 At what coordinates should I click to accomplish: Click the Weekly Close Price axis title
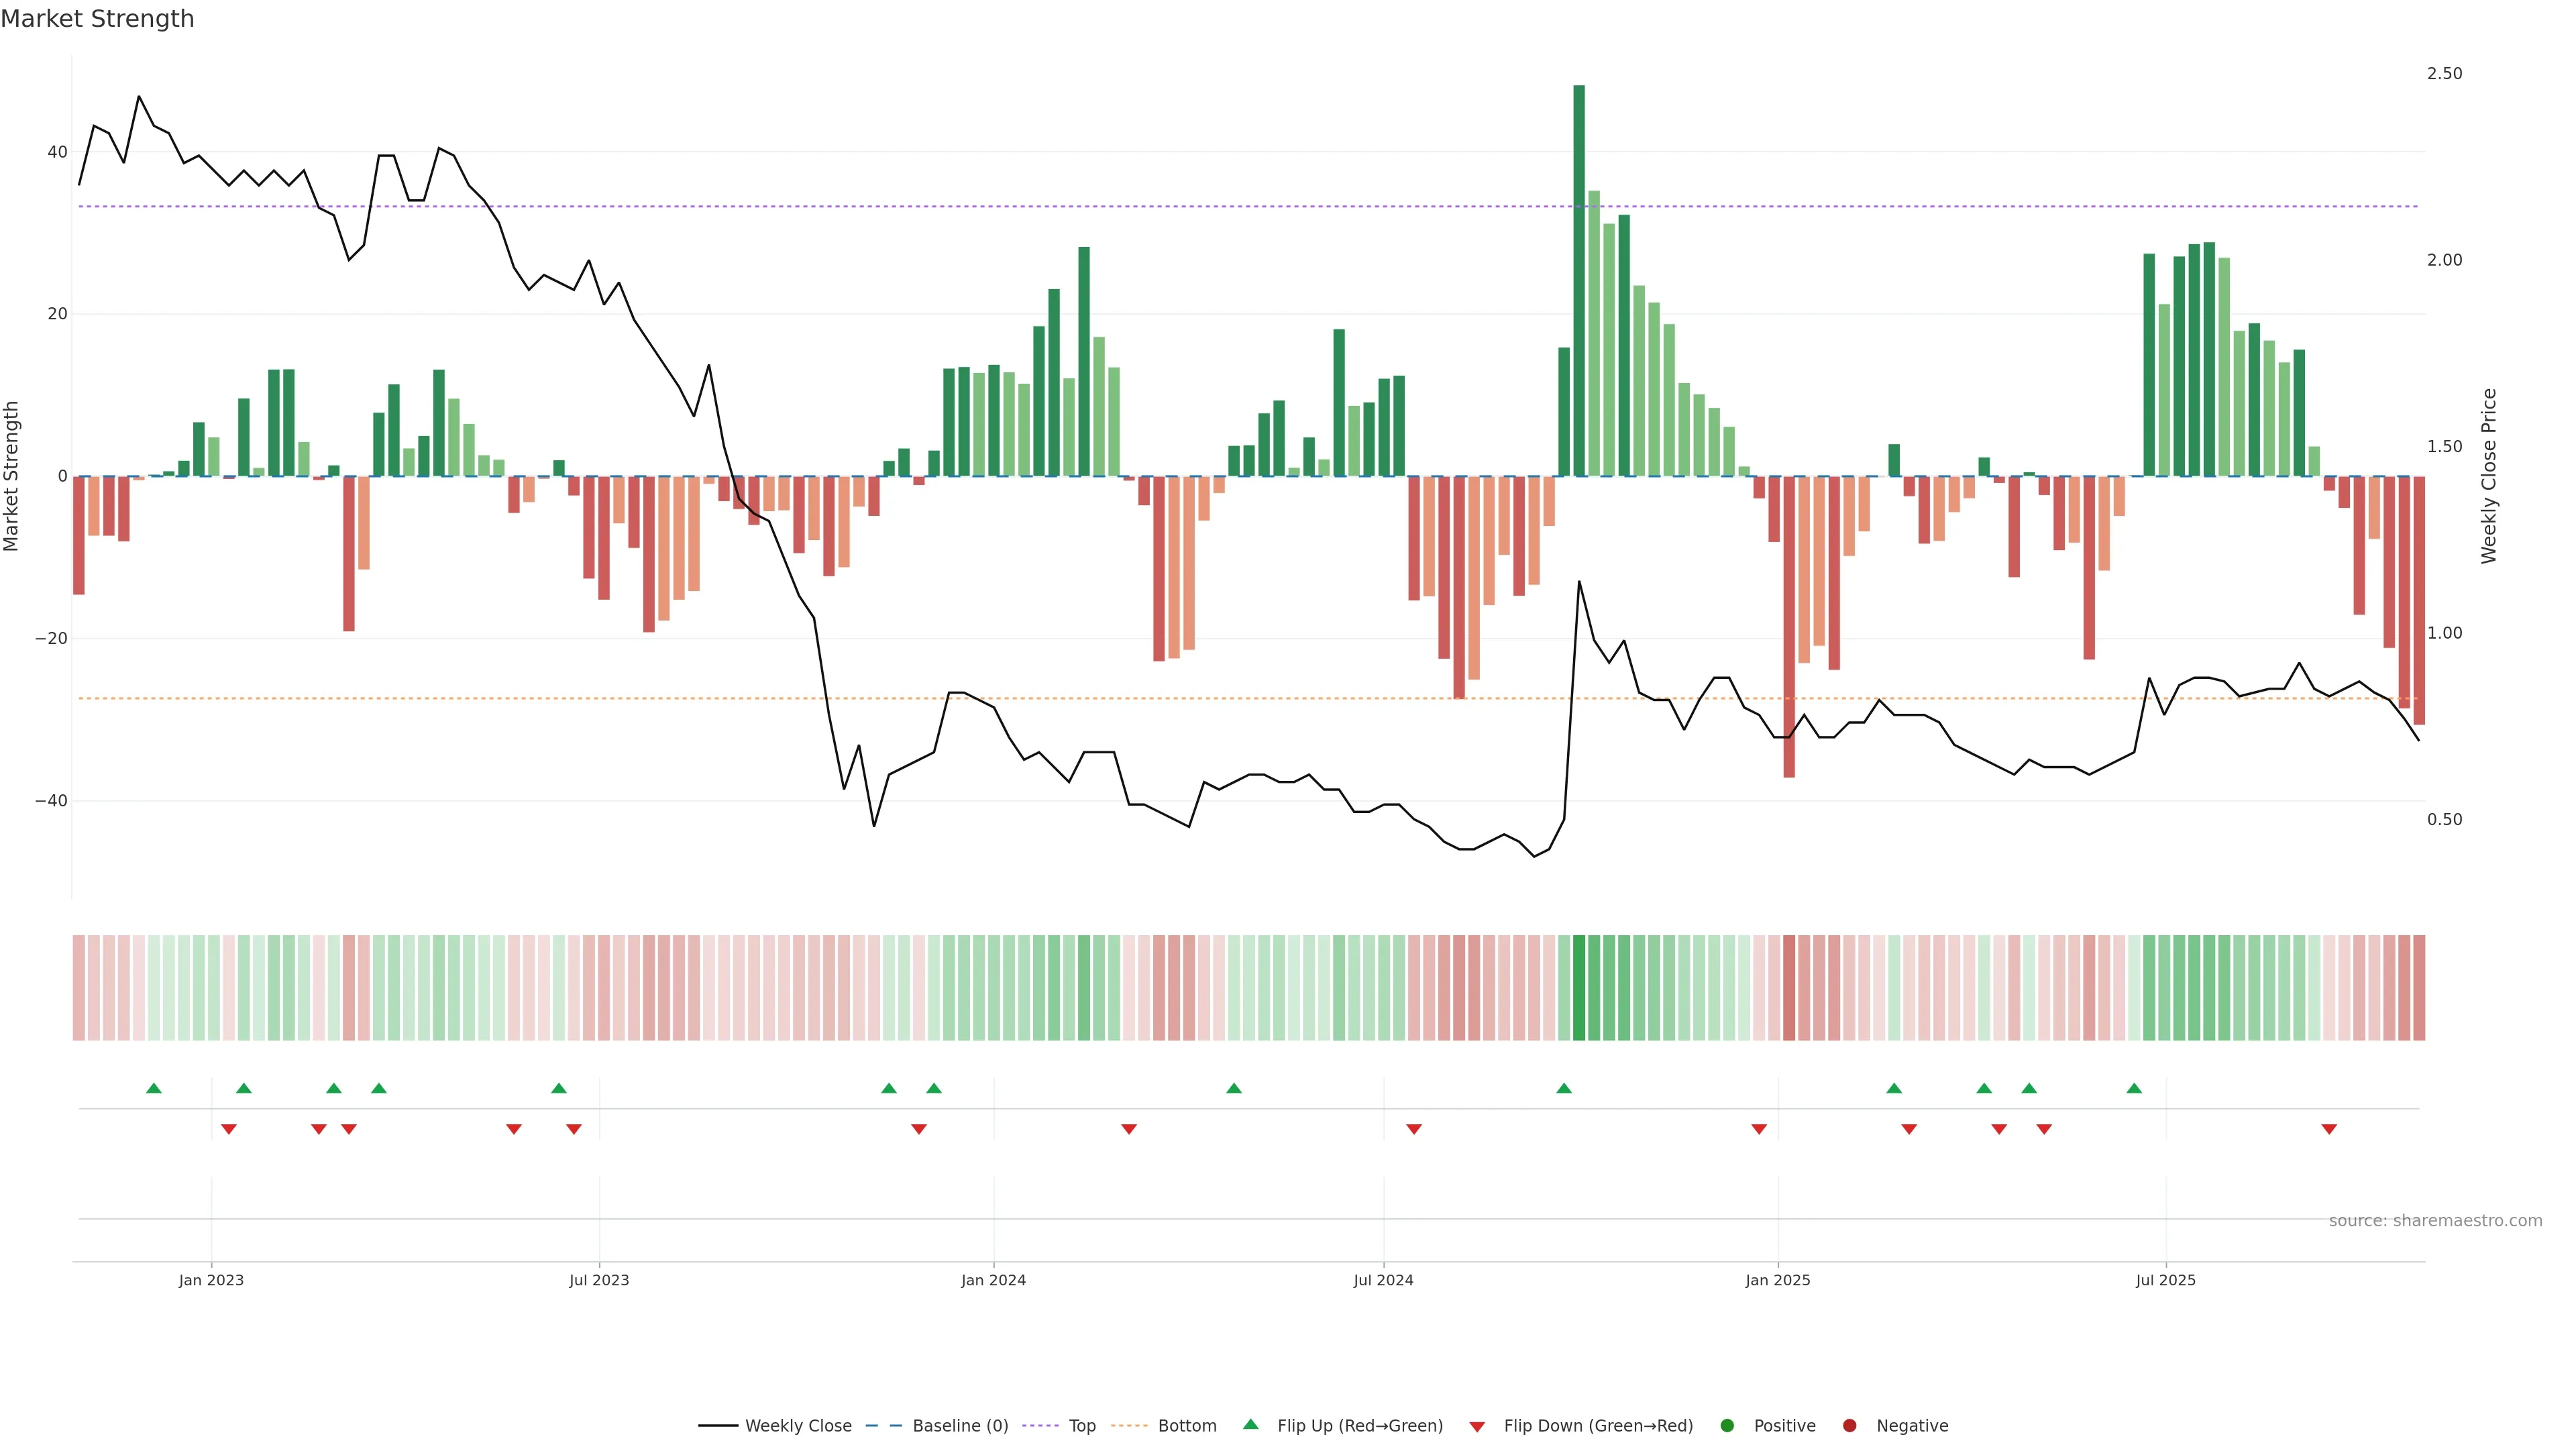point(2489,476)
